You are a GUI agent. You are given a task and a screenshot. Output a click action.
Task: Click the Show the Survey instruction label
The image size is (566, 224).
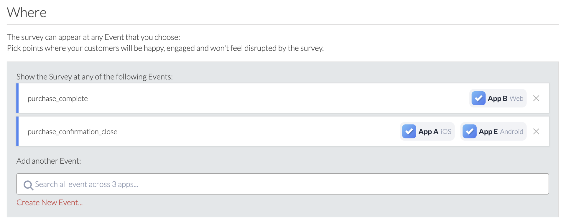pyautogui.click(x=95, y=77)
